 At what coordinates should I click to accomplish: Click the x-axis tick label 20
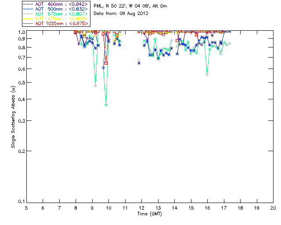[x=273, y=208]
